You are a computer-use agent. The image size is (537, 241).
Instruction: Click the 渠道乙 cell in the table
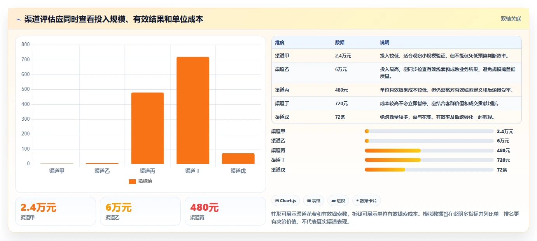(282, 69)
